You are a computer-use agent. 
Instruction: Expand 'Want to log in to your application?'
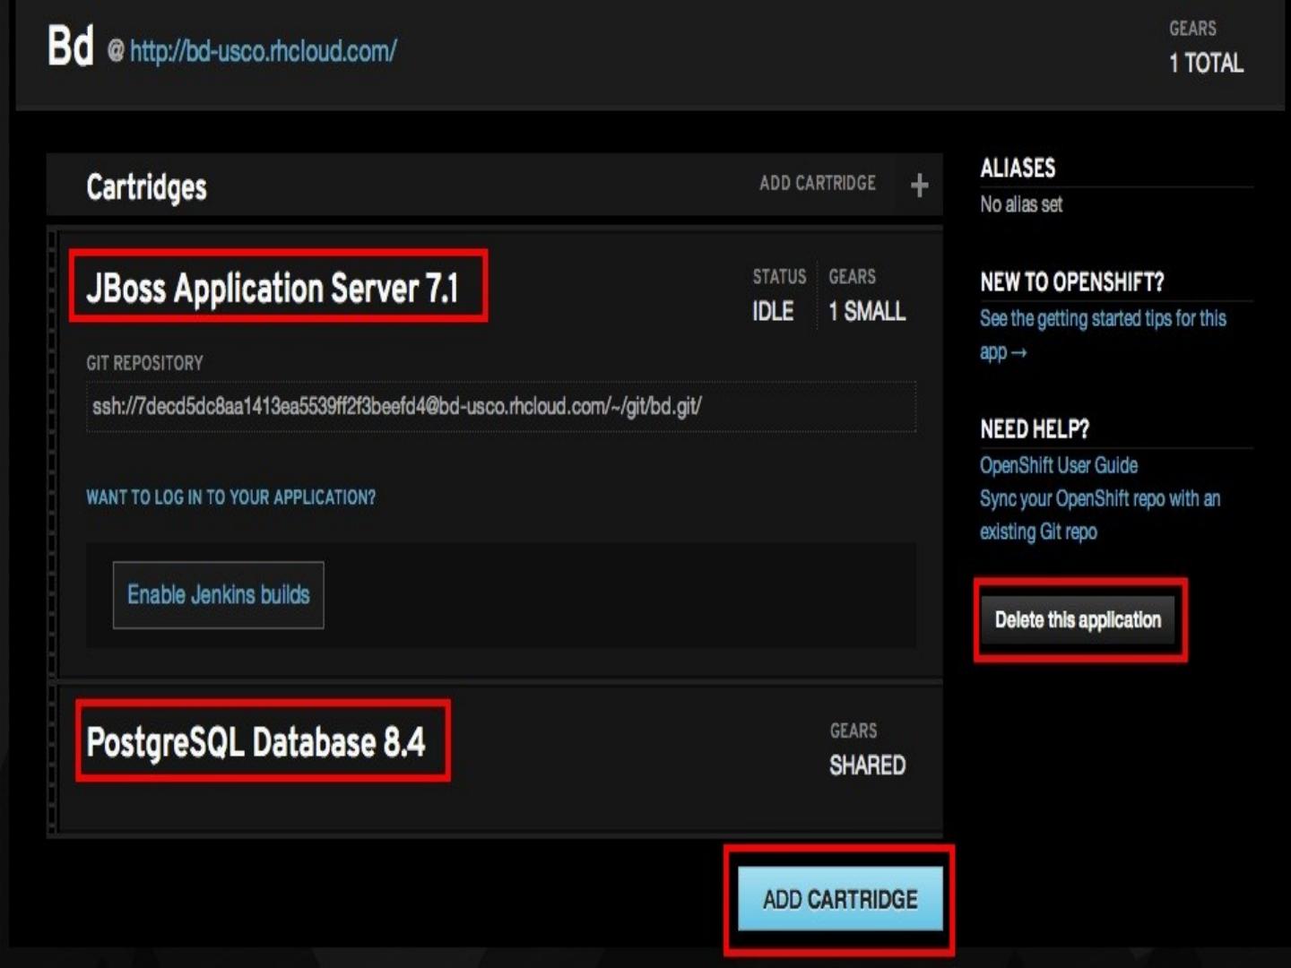coord(230,497)
